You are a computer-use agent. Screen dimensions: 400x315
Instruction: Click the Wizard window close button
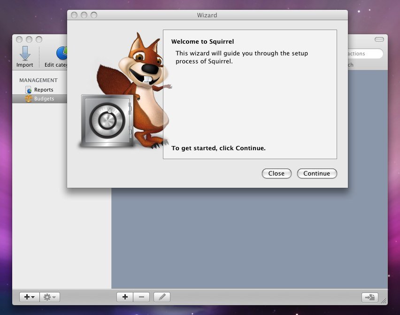(x=74, y=15)
